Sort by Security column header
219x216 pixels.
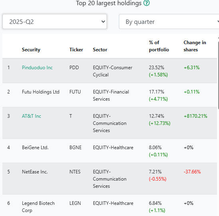[x=31, y=50]
